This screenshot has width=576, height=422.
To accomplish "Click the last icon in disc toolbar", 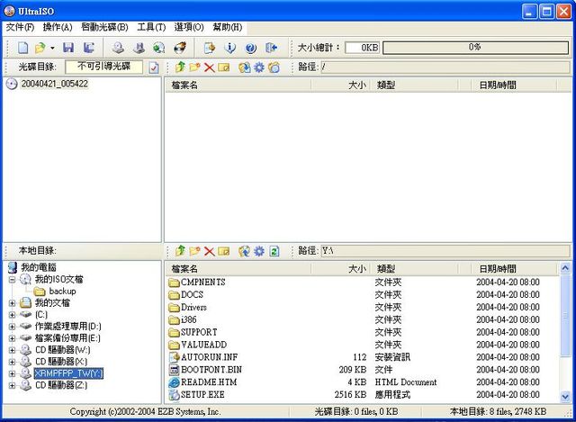I will 274,67.
